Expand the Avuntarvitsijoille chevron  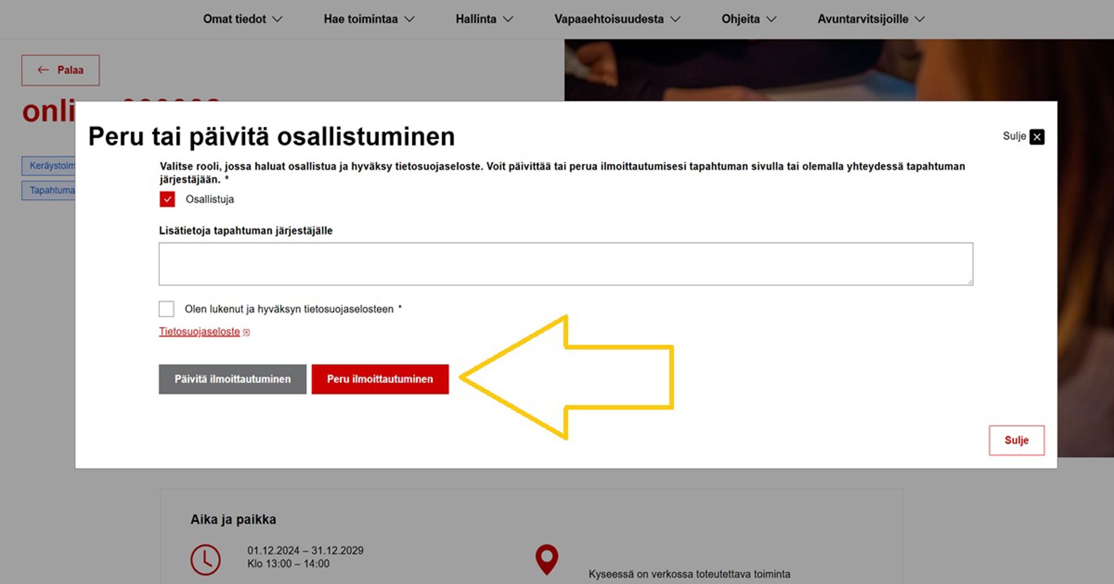click(920, 19)
